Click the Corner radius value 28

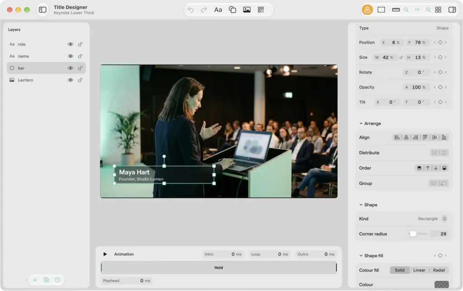pyautogui.click(x=439, y=234)
